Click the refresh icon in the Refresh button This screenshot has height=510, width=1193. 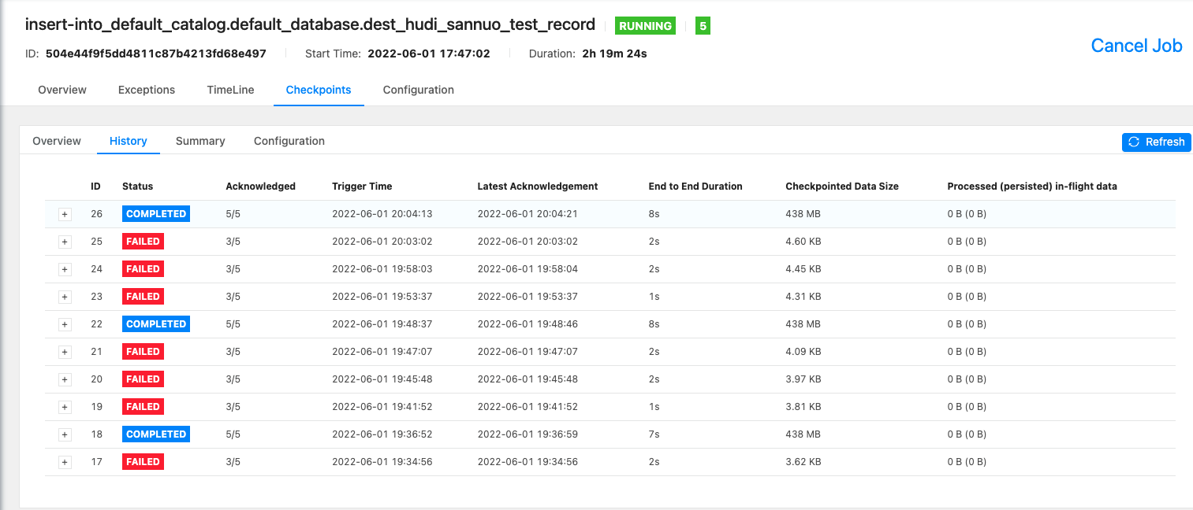point(1135,142)
